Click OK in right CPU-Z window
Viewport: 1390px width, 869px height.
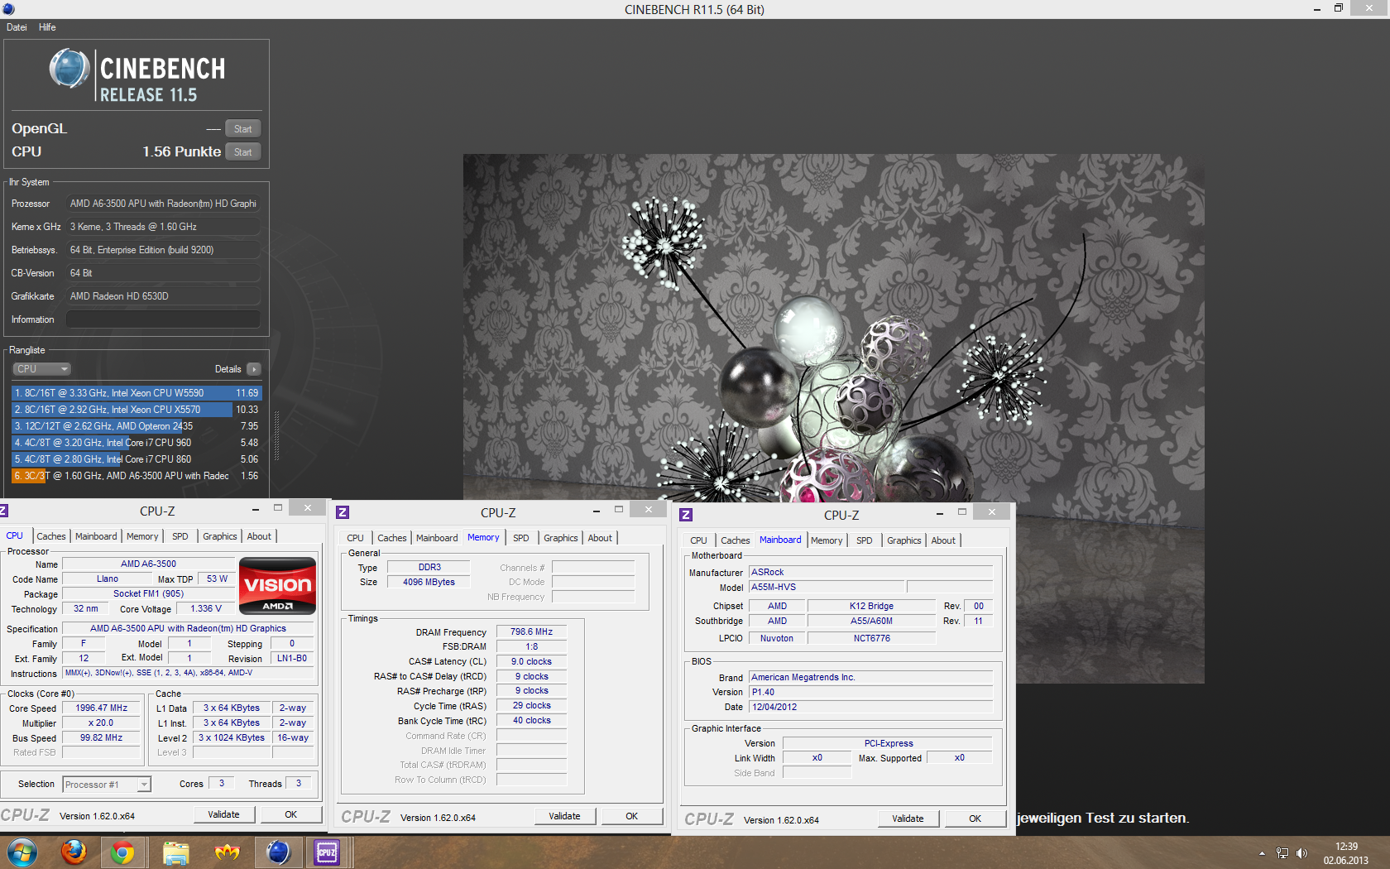coord(975,819)
